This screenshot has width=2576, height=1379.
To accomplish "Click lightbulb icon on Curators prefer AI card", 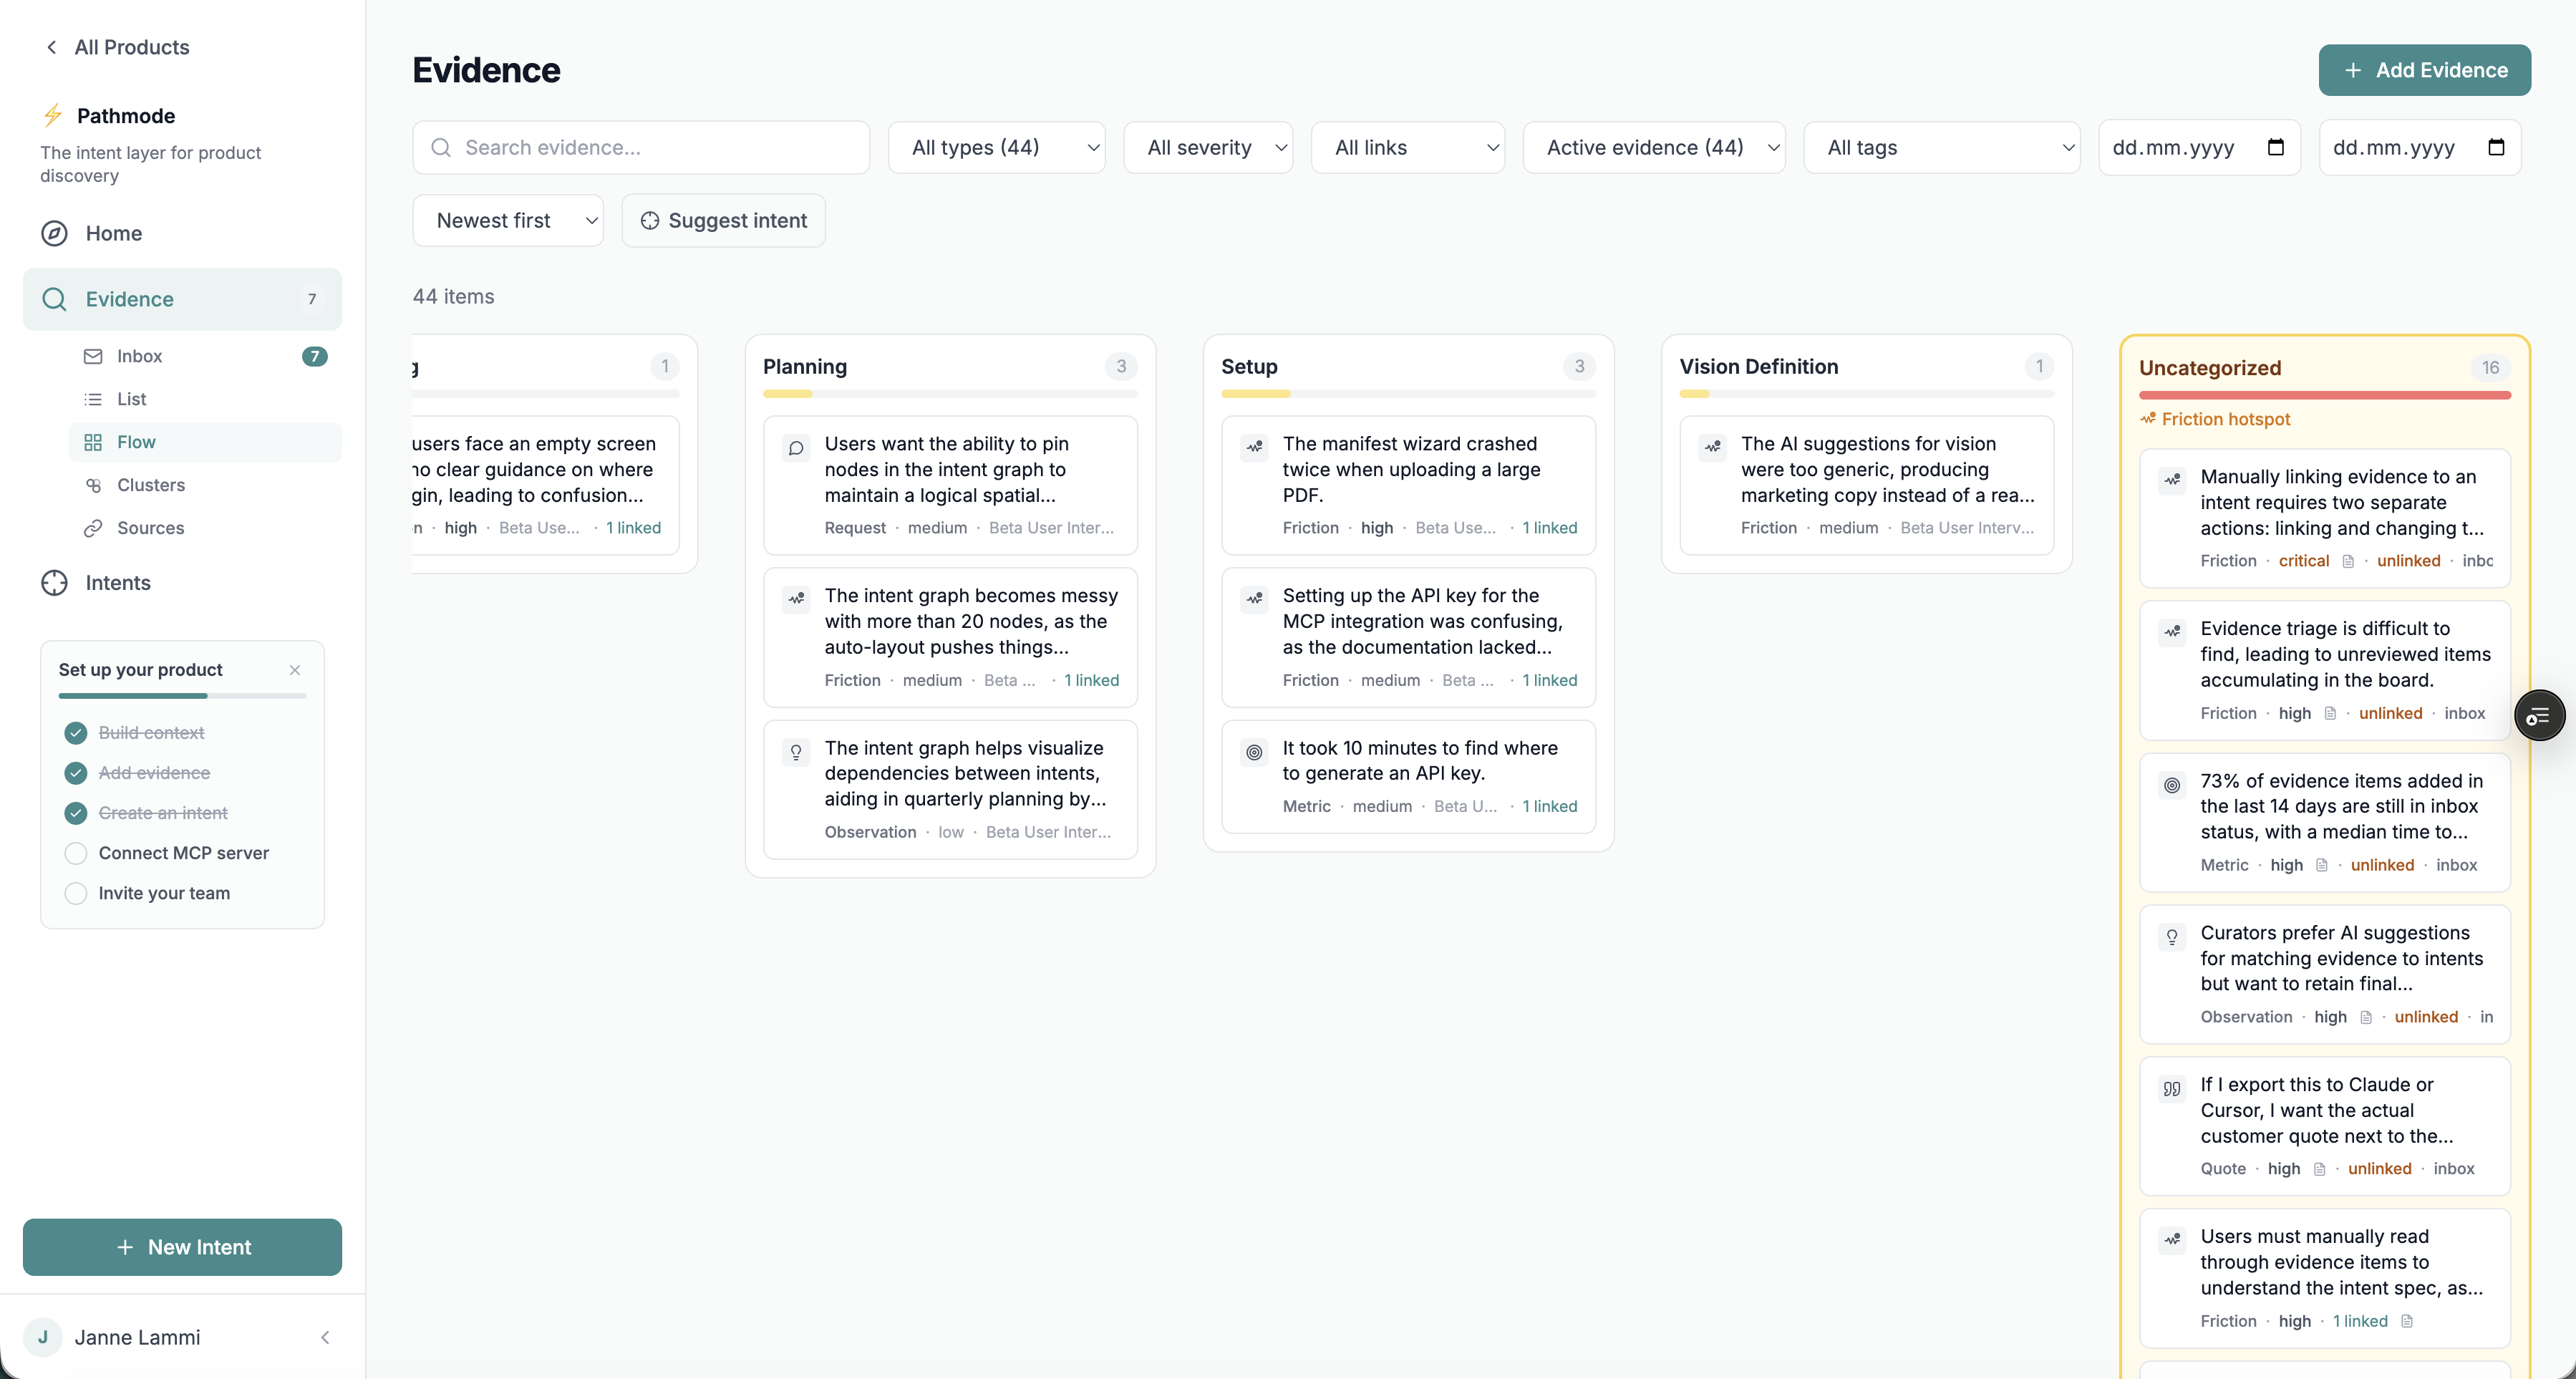I will tap(2171, 937).
